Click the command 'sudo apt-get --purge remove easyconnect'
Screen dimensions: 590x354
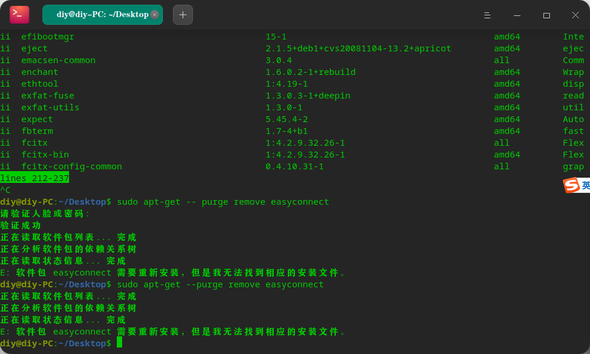point(221,284)
